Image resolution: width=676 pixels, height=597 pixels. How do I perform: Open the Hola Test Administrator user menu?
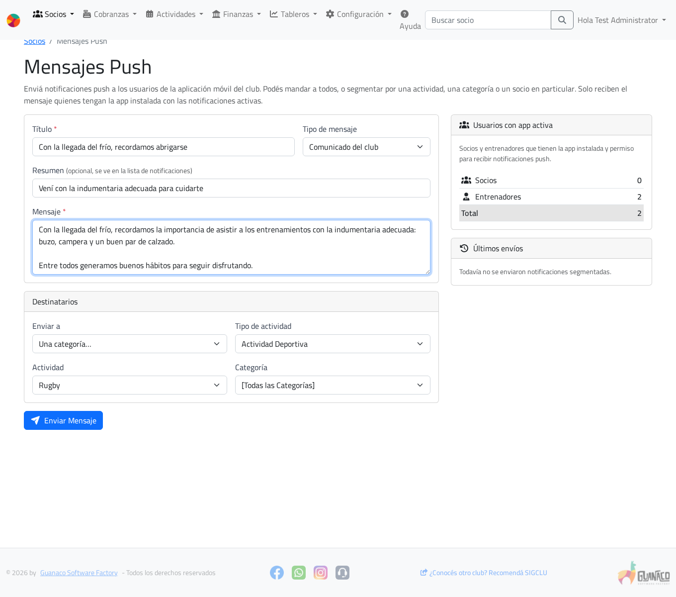tap(622, 20)
